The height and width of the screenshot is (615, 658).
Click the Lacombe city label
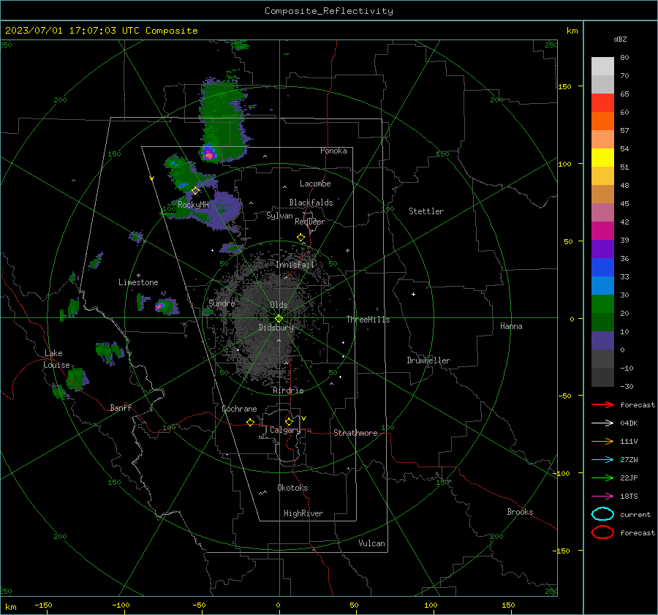(x=315, y=184)
